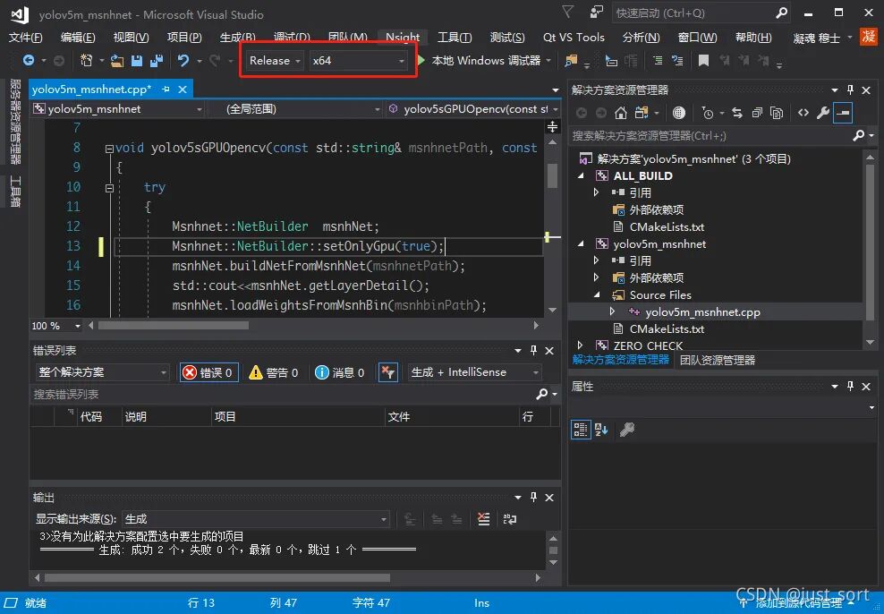Image resolution: width=884 pixels, height=614 pixels.
Task: Start the local Windows debugger green play
Action: tap(421, 60)
